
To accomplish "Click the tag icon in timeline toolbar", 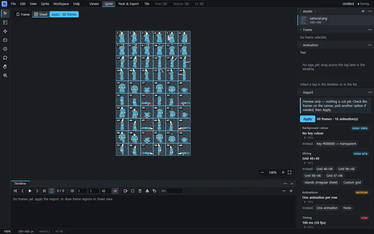I will [154, 191].
